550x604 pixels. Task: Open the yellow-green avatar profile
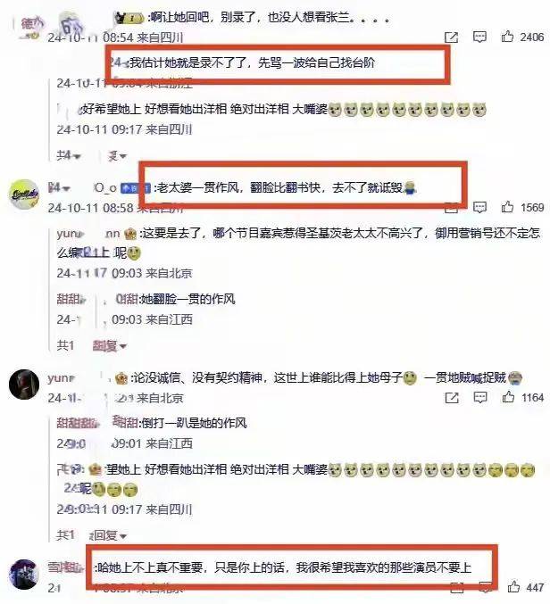click(24, 194)
